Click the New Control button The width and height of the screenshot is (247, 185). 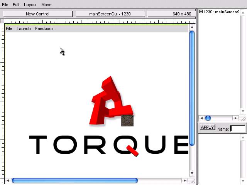[38, 14]
